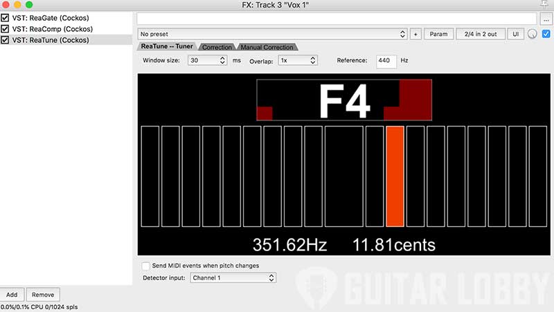Open the Param menu button

(438, 34)
